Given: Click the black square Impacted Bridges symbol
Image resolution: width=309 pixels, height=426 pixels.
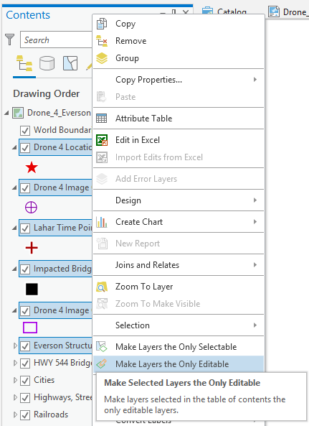Looking at the screenshot, I should pos(32,289).
